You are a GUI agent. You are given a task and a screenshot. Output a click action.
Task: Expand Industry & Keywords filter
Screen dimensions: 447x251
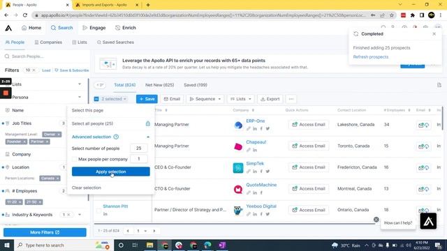(x=80, y=215)
